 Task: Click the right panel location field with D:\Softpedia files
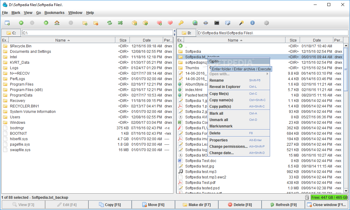coord(272,33)
